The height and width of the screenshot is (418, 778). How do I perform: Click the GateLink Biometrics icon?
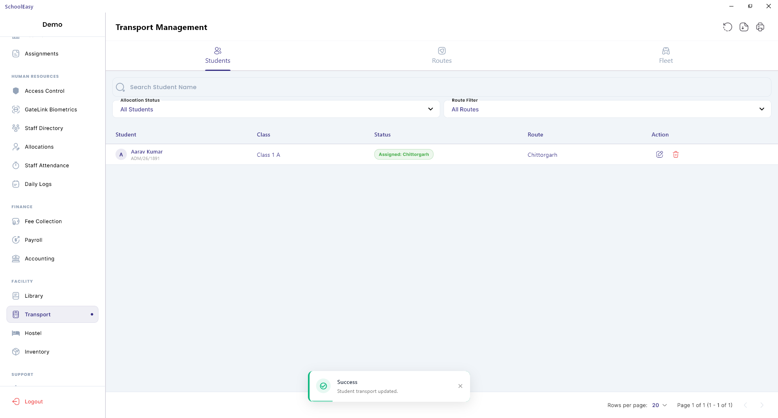(16, 109)
